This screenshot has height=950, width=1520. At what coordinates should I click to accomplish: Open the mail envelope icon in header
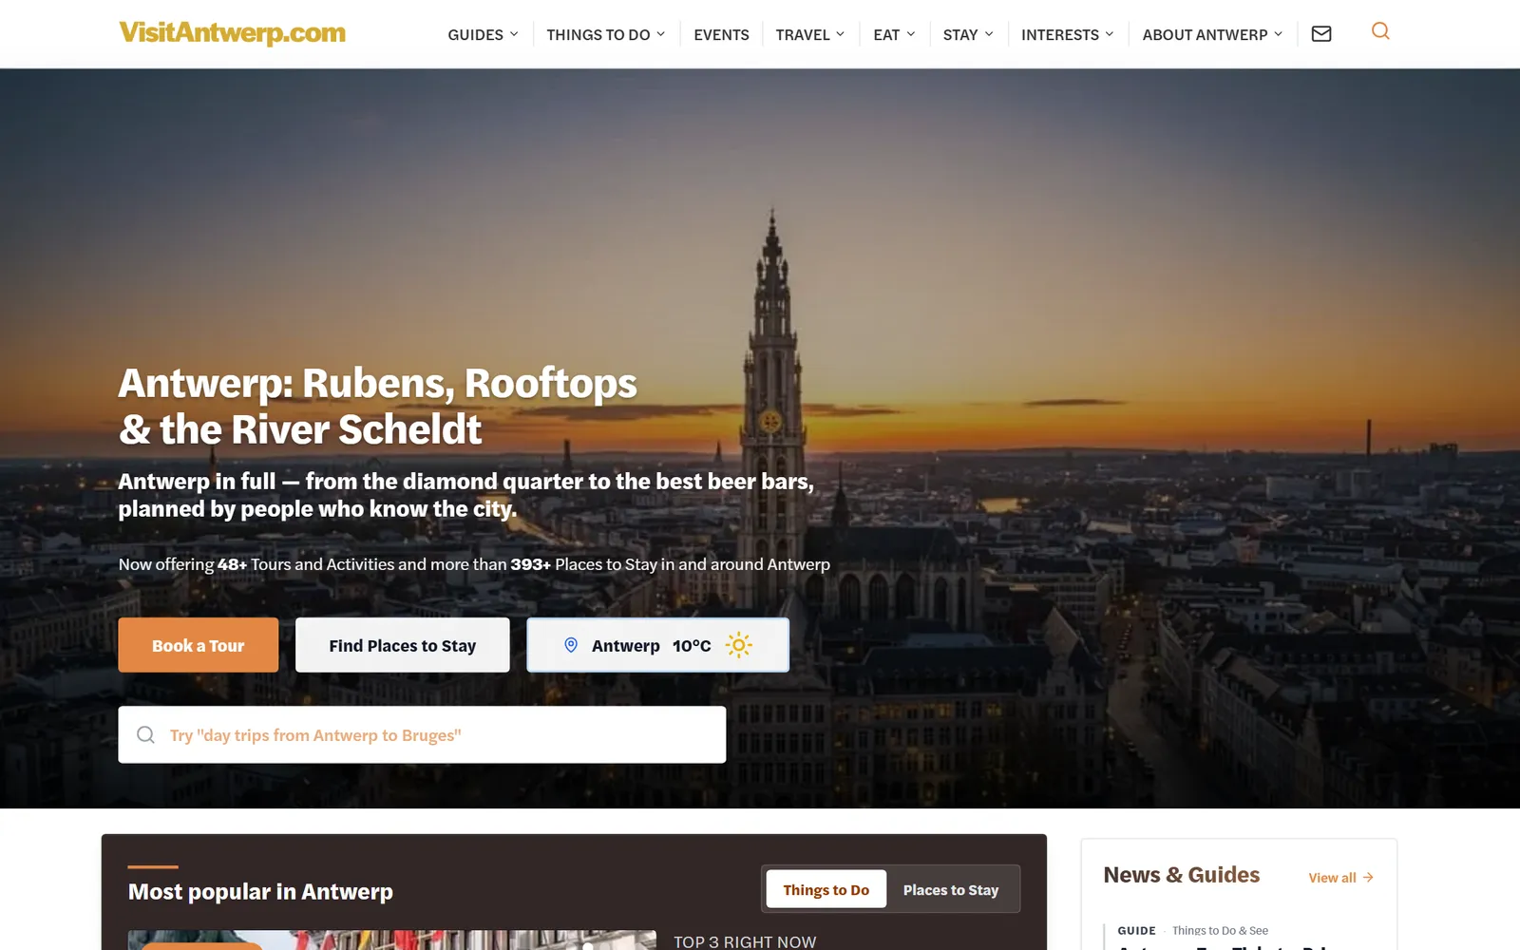pos(1321,34)
